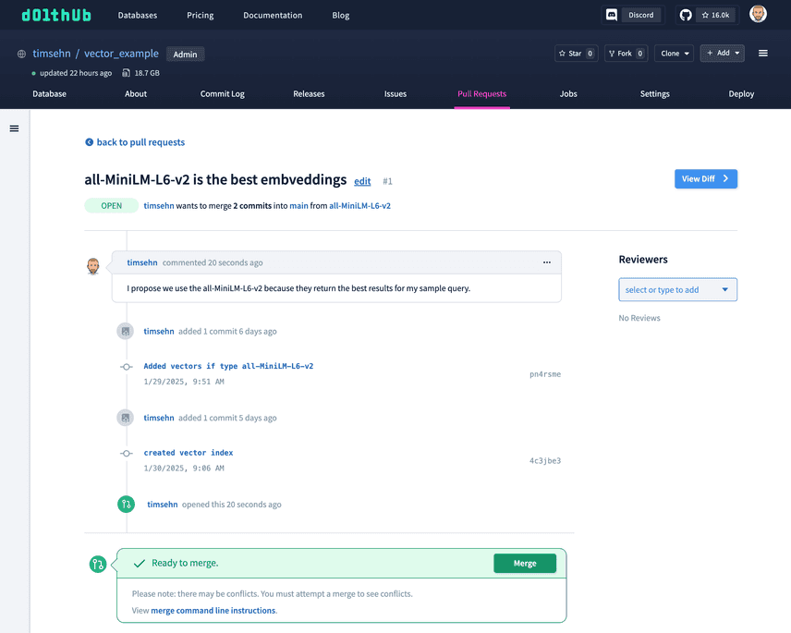Follow the back to pull requests link
The height and width of the screenshot is (633, 791).
coord(140,142)
